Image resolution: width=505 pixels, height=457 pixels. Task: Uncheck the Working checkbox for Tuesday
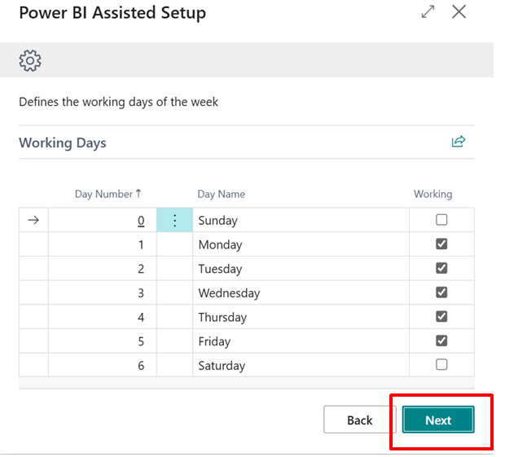tap(441, 268)
